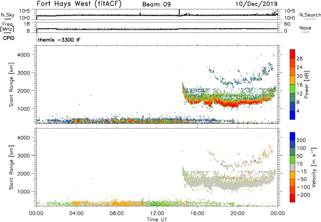The height and width of the screenshot is (222, 321).
Task: Click the '4000' tick in power panel
Action: [x=24, y=55]
